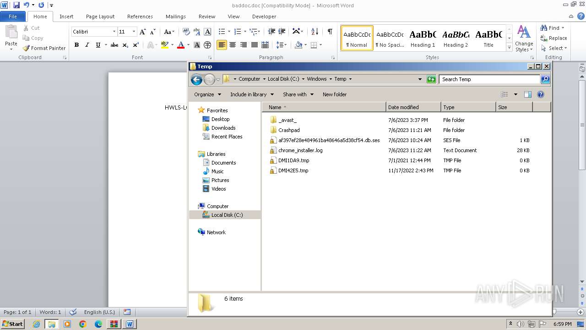
Task: Expand Share with dropdown
Action: pos(298,94)
